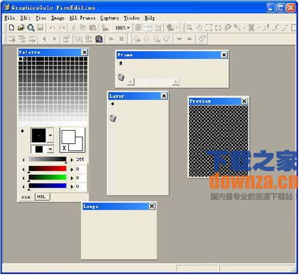Viewport: 299px width, 275px height.
Task: Decrease green value with left arrow
Action: tap(24, 178)
